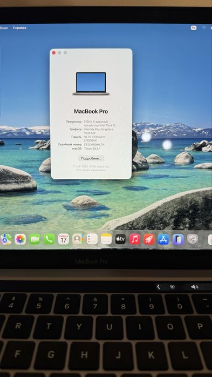Image resolution: width=212 pixels, height=377 pixels.
Task: Launch the Apple TV app
Action: (120, 239)
